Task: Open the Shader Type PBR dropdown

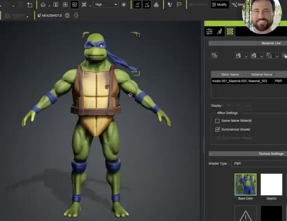Action: click(x=259, y=164)
